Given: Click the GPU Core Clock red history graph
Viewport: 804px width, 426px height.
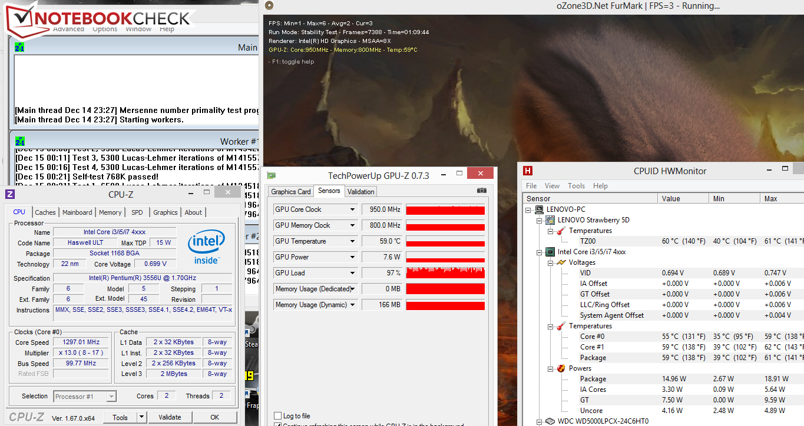Looking at the screenshot, I should [445, 209].
